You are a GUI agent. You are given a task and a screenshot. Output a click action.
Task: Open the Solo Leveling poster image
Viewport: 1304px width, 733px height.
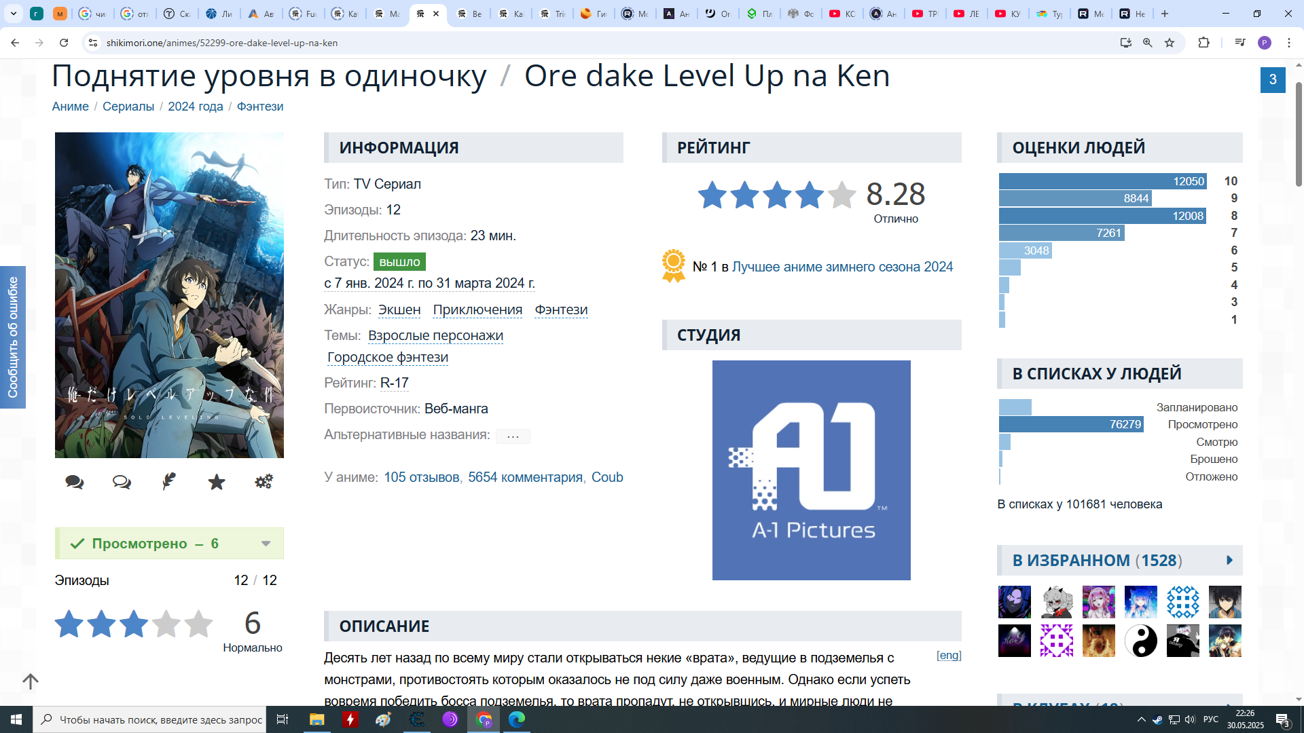pos(169,295)
